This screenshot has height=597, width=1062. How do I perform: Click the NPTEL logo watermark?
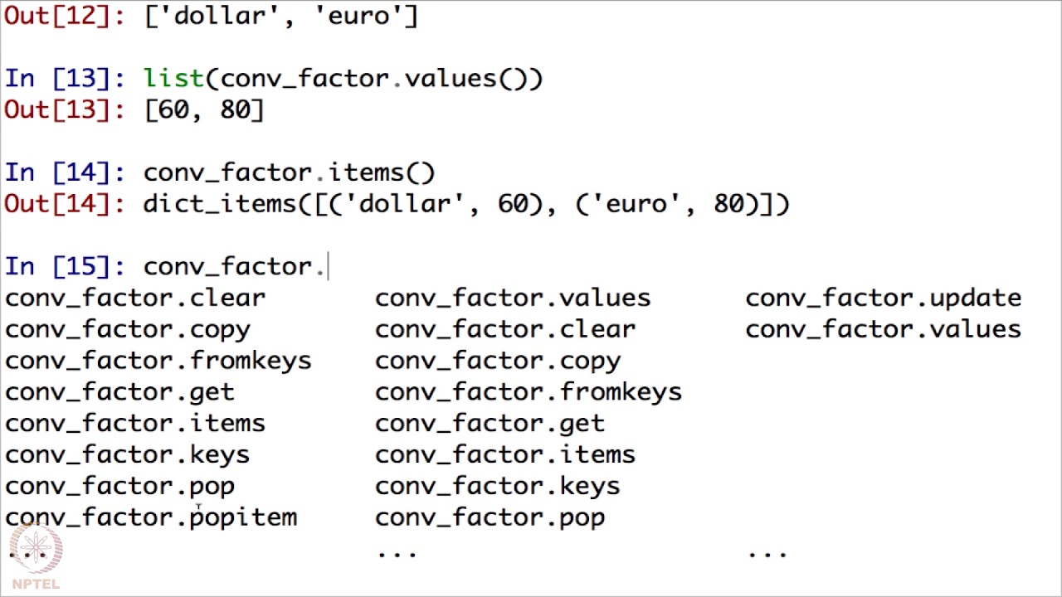click(x=37, y=557)
